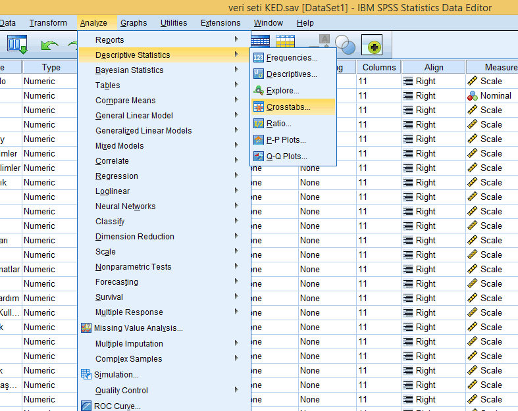Screen dimensions: 518x411
Task: Select Crosstabs in the submenu
Action: (288, 107)
